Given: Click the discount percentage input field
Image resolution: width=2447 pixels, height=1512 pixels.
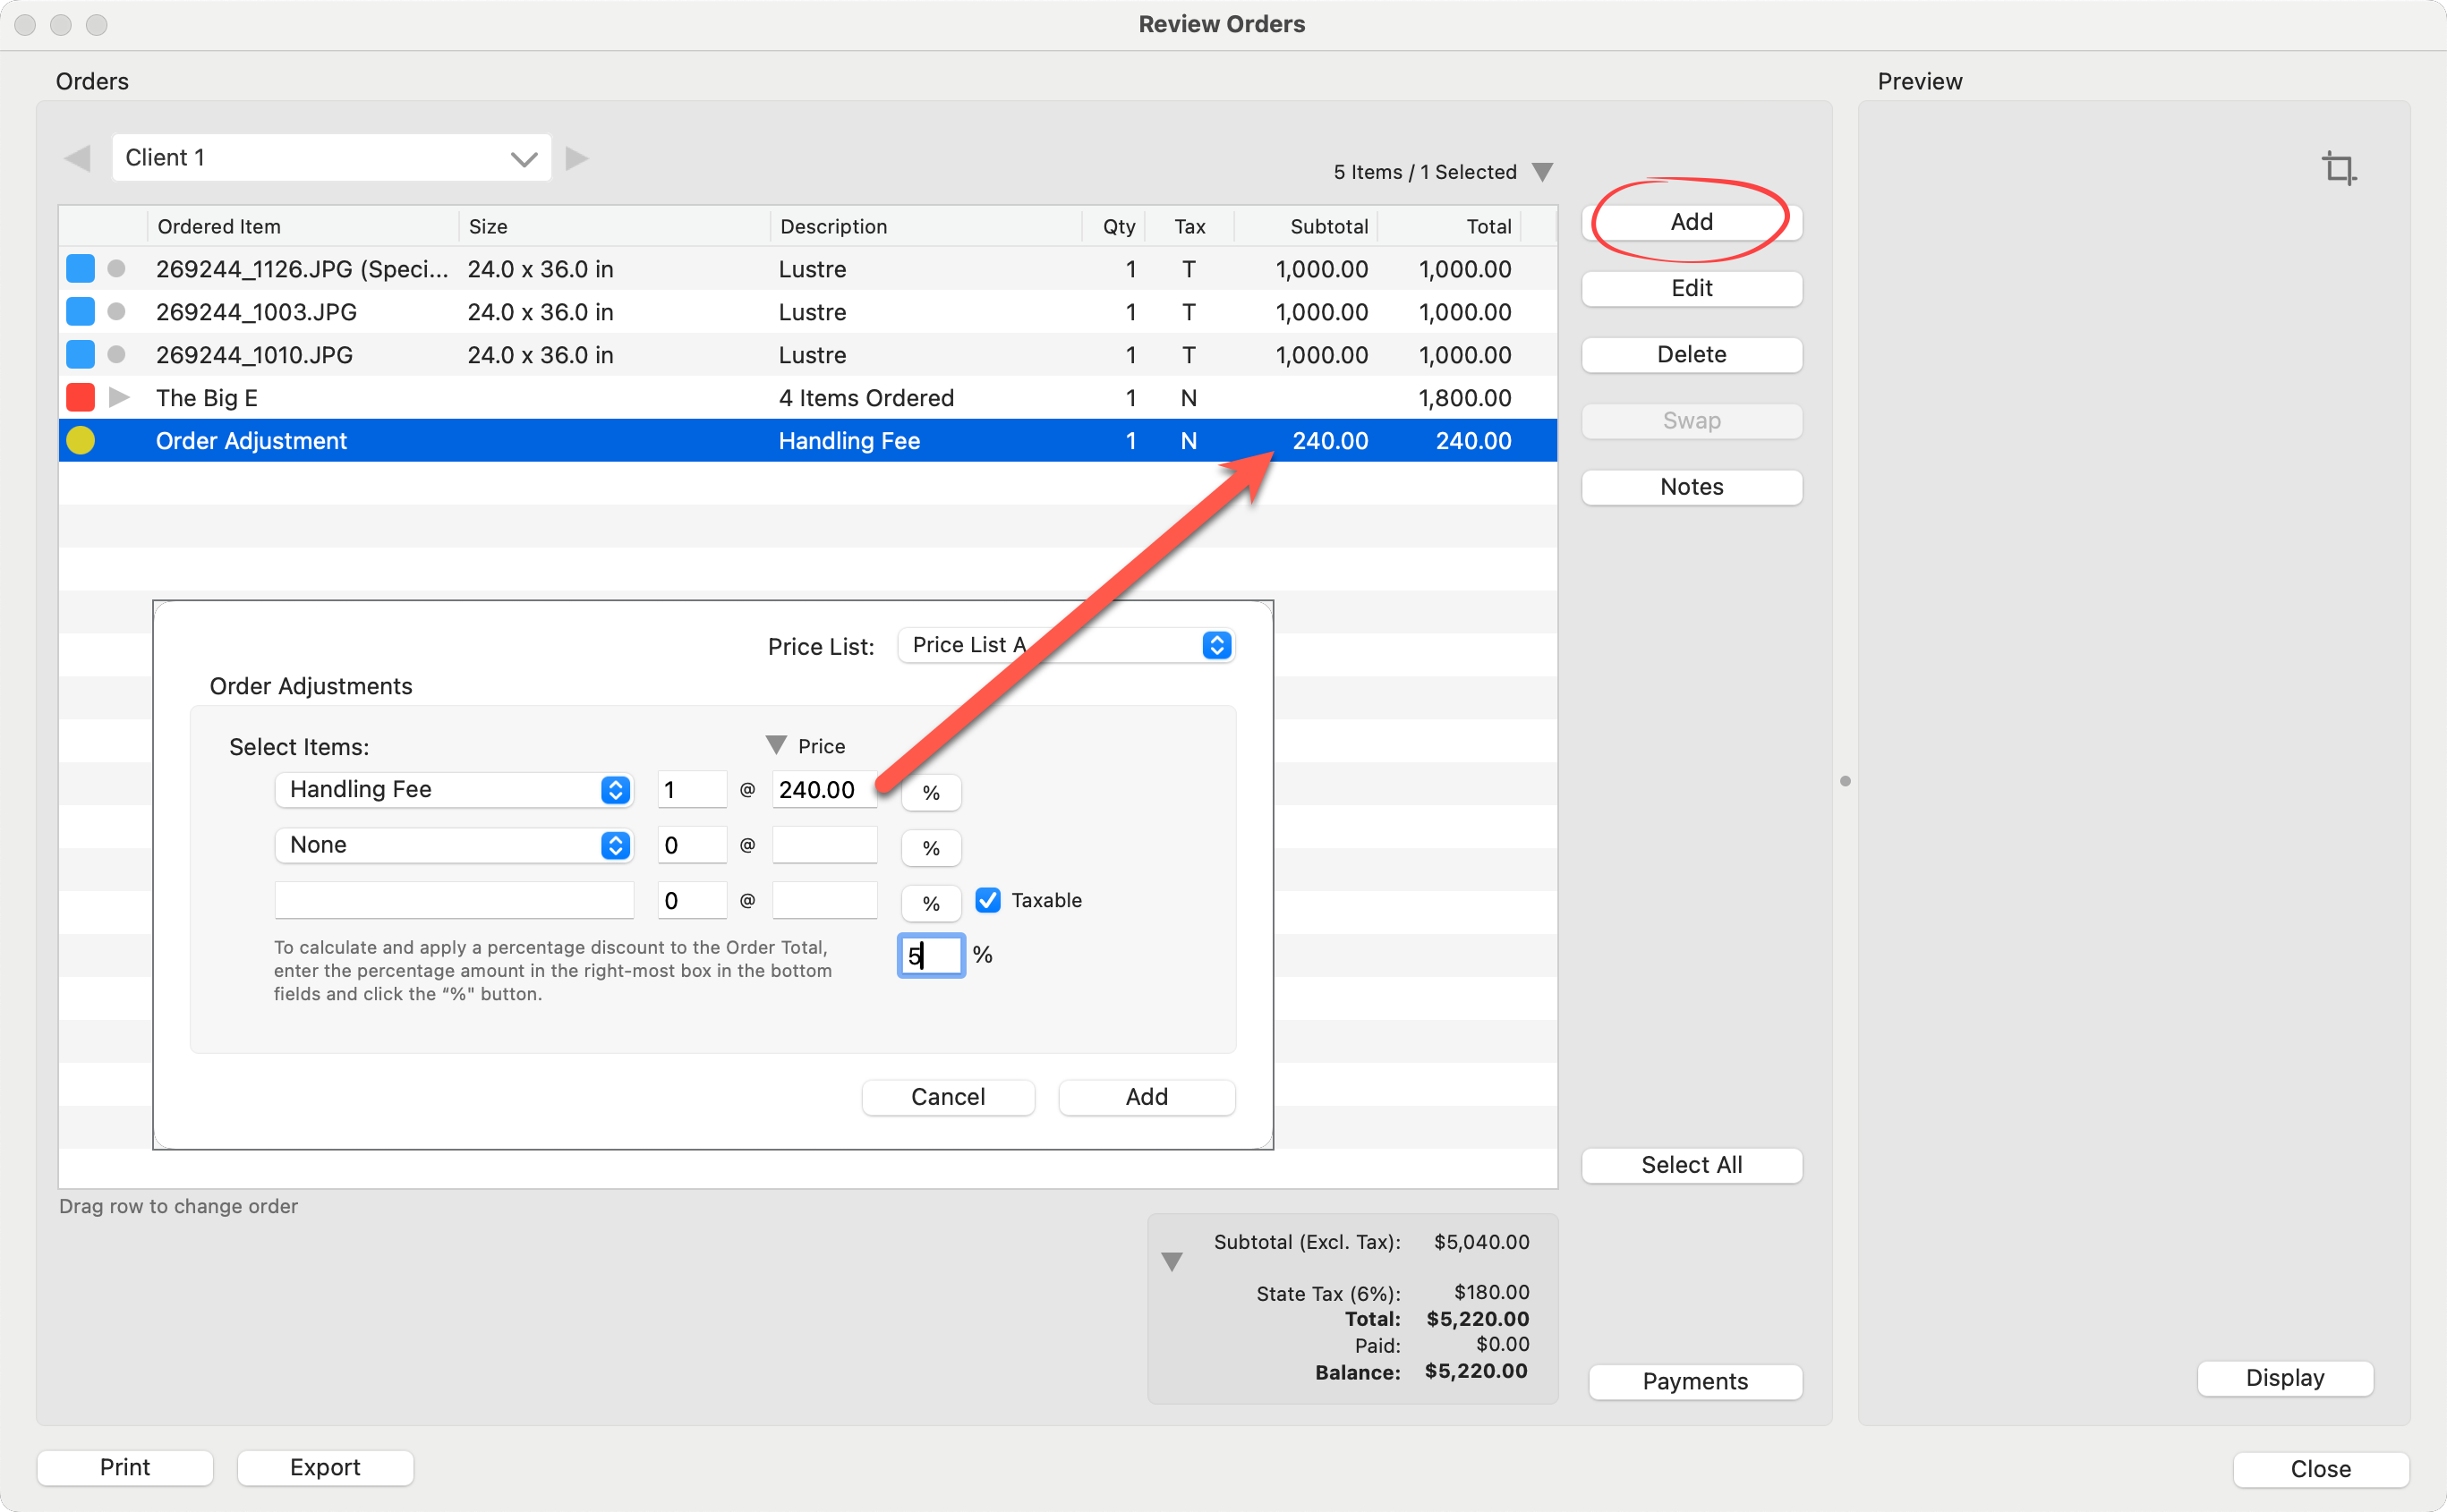Looking at the screenshot, I should (931, 955).
